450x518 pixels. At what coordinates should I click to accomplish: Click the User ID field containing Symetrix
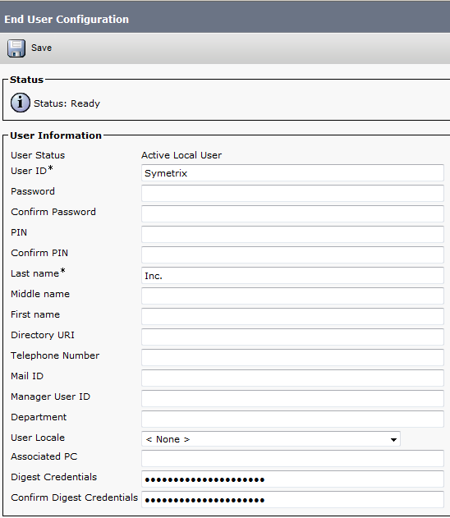(292, 172)
